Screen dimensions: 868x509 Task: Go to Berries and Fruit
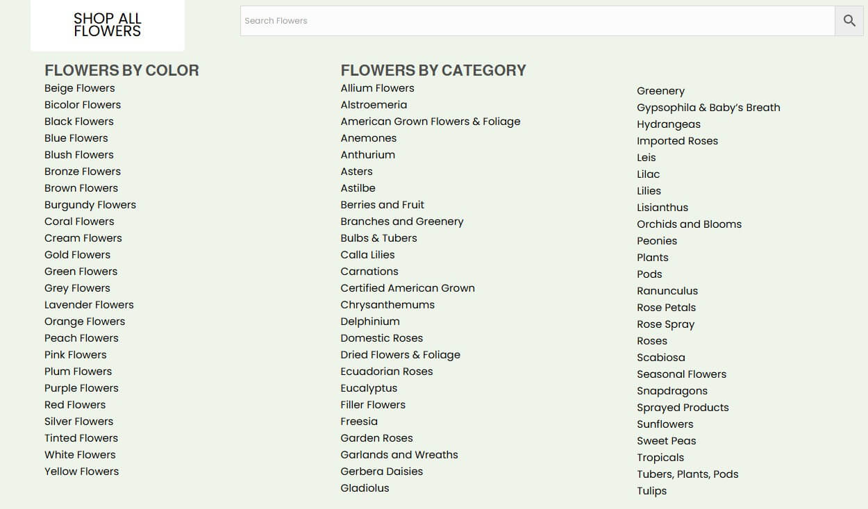(382, 205)
